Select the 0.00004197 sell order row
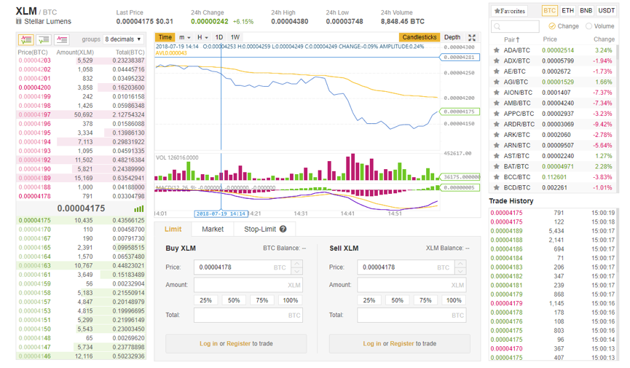Viewport: 630px width, 368px height. click(x=81, y=115)
